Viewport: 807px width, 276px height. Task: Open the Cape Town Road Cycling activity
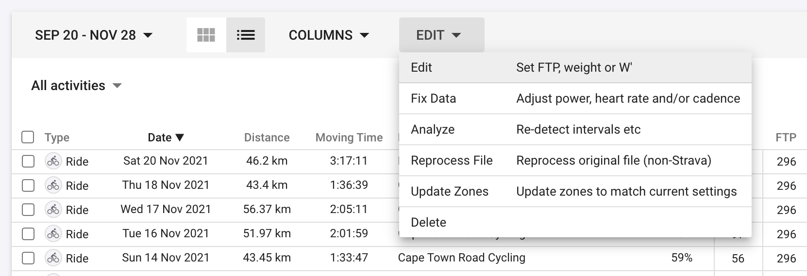coord(461,258)
